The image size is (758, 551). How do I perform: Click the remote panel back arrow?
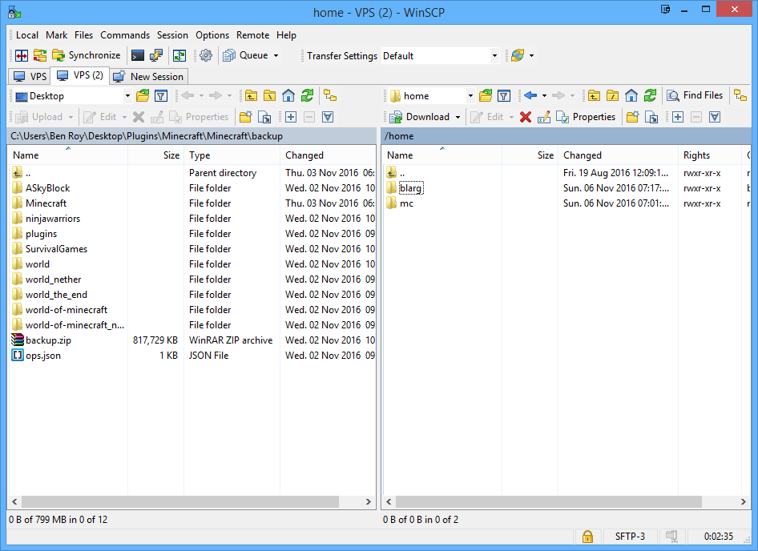[530, 95]
